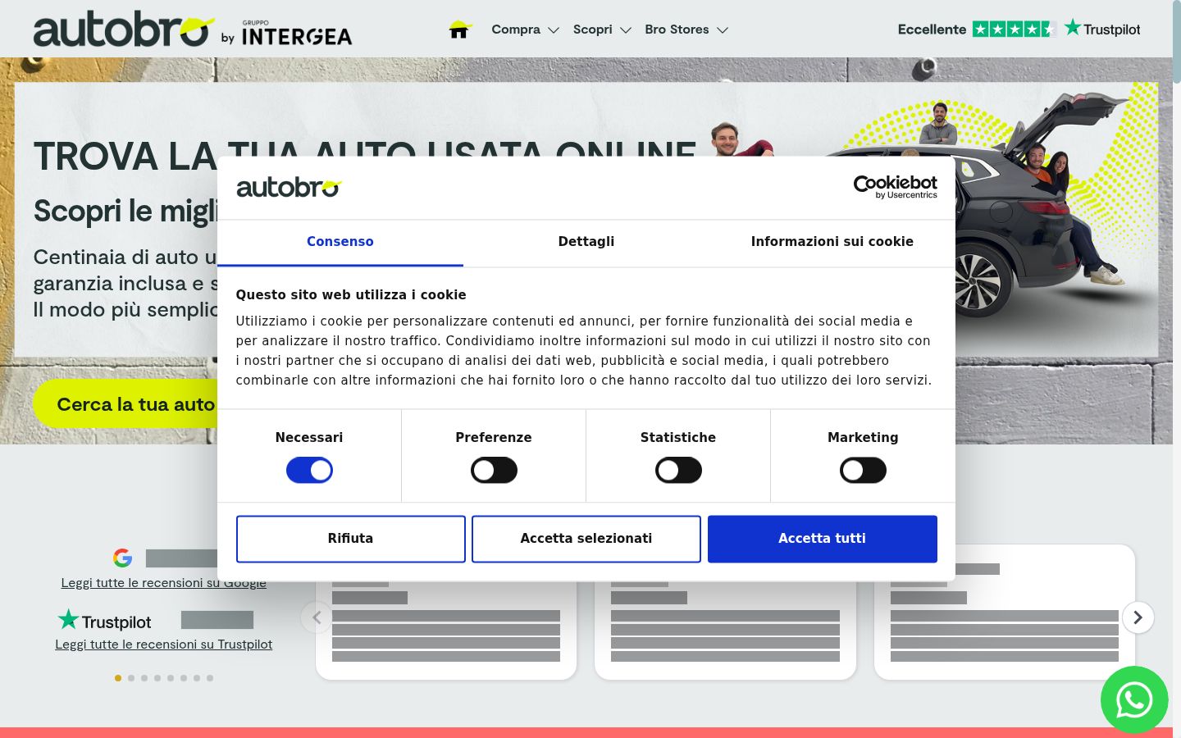Viewport: 1181px width, 738px height.
Task: Open WhatsApp chat button
Action: pos(1134,700)
